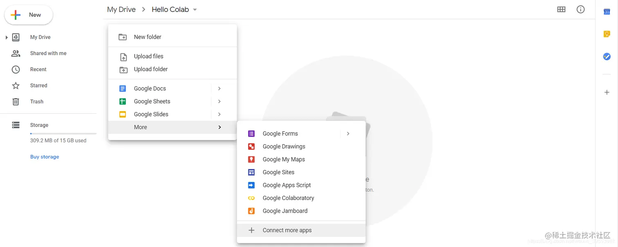Screen dimensions: 618x247
Task: Click the Get add-ons plus icon
Action: click(x=607, y=92)
